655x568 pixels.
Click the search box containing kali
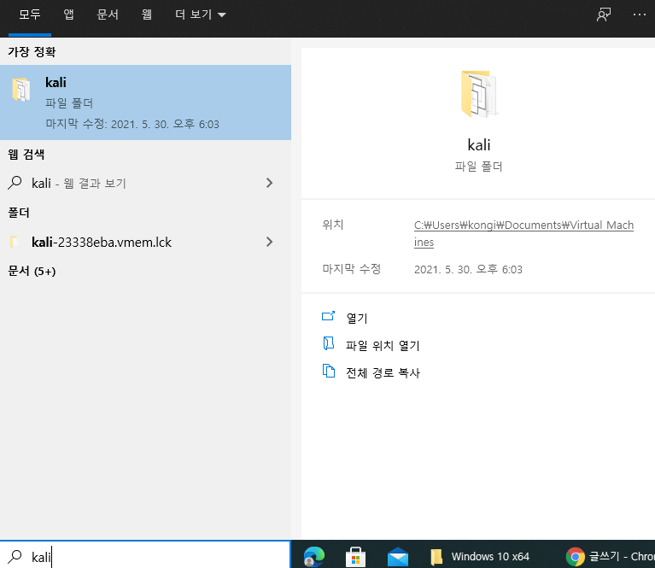(x=145, y=555)
